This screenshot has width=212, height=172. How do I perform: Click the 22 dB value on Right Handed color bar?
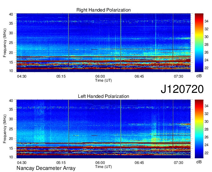(x=206, y=68)
